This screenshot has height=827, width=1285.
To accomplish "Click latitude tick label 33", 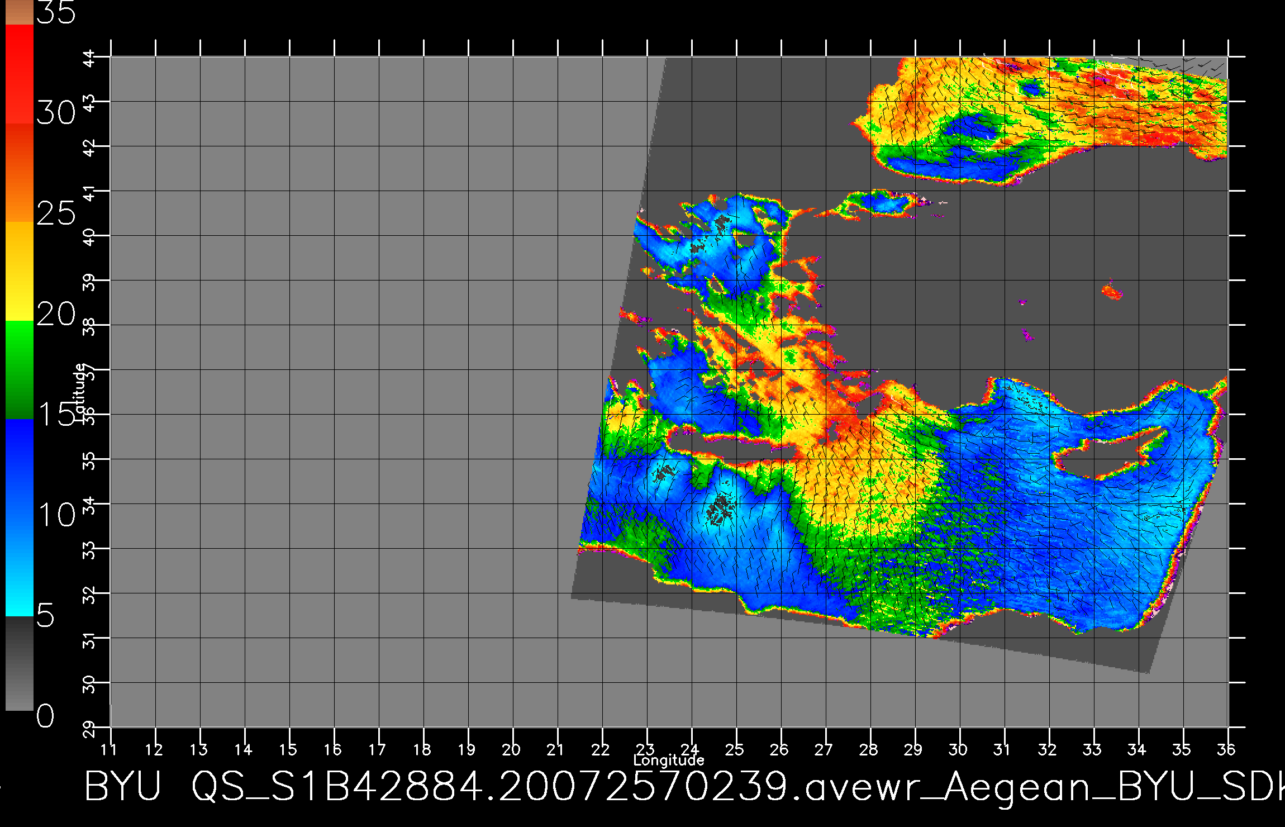I will click(x=89, y=550).
